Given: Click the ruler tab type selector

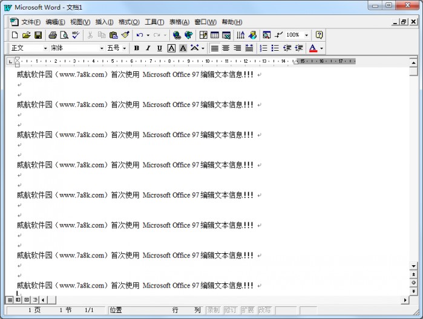Looking at the screenshot, I should 10,62.
